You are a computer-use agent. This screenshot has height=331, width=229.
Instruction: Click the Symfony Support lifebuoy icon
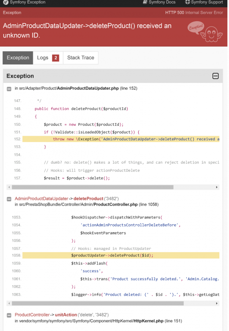[187, 2]
